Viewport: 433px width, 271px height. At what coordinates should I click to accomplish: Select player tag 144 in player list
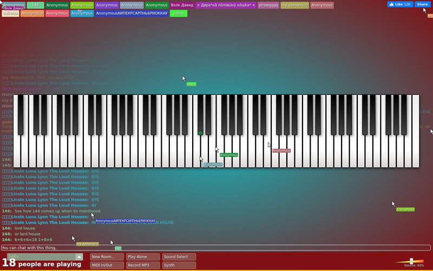coord(35,5)
